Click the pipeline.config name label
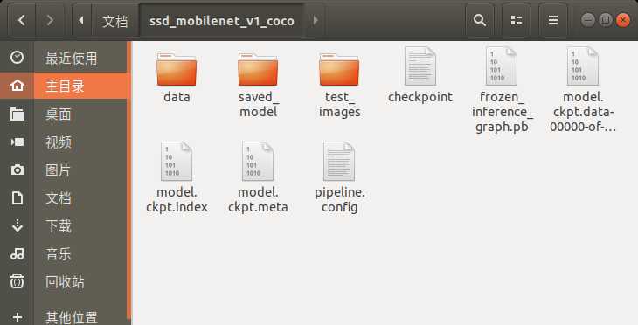 (340, 199)
